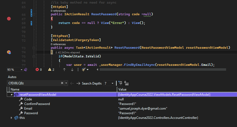Click the wrench icon beside Email
The image size is (237, 127).
[21, 109]
